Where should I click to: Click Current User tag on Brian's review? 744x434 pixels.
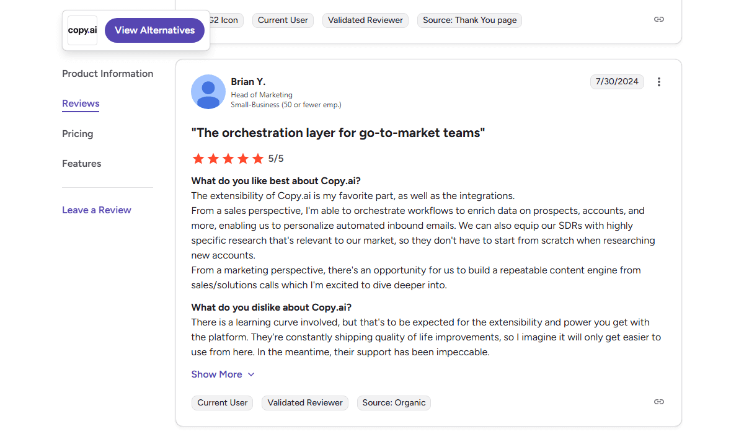point(223,403)
